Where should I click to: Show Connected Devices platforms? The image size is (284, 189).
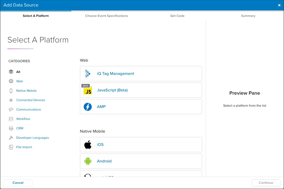(31, 100)
